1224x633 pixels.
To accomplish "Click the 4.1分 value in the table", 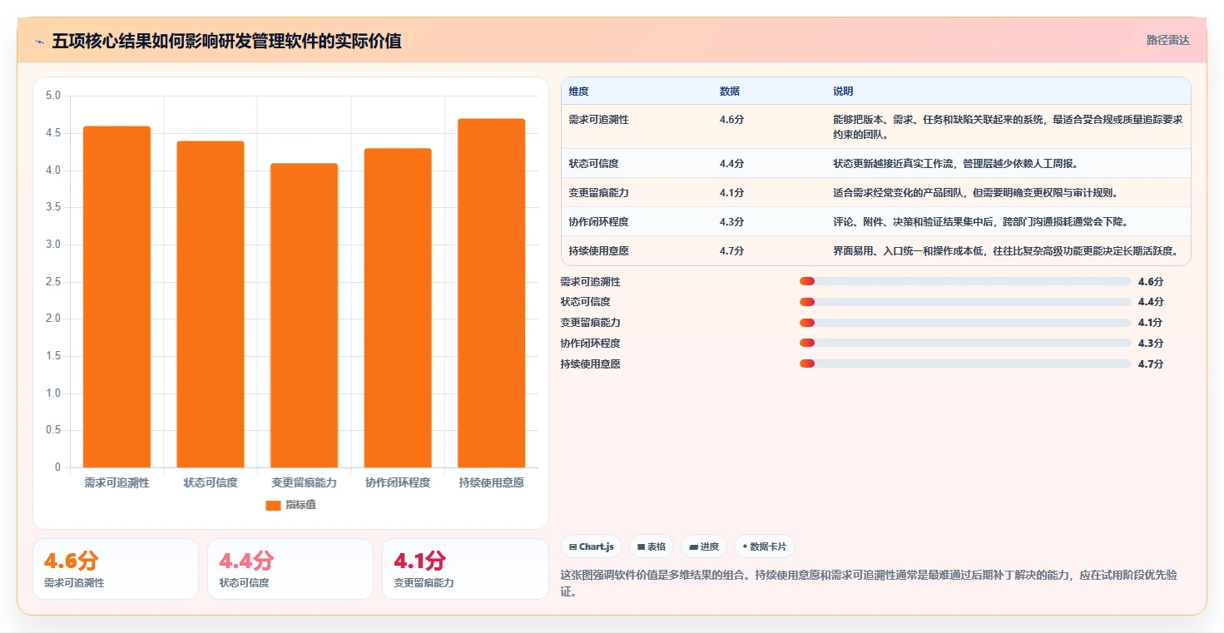I will [731, 193].
